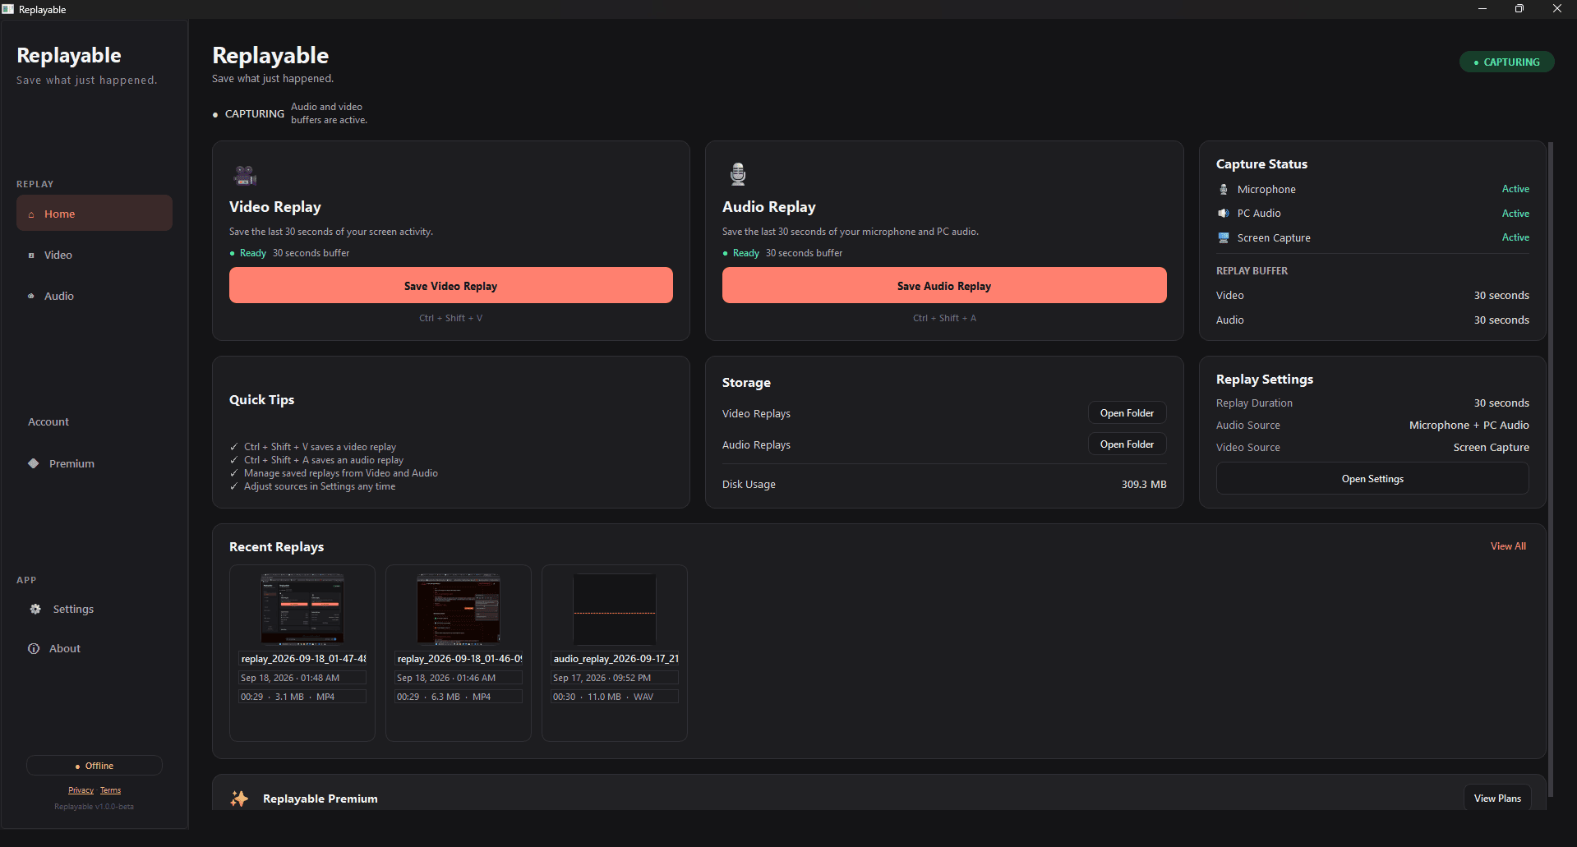Click the Microphone + PC Audio value
Screen dimensions: 1577x847
click(x=1469, y=426)
